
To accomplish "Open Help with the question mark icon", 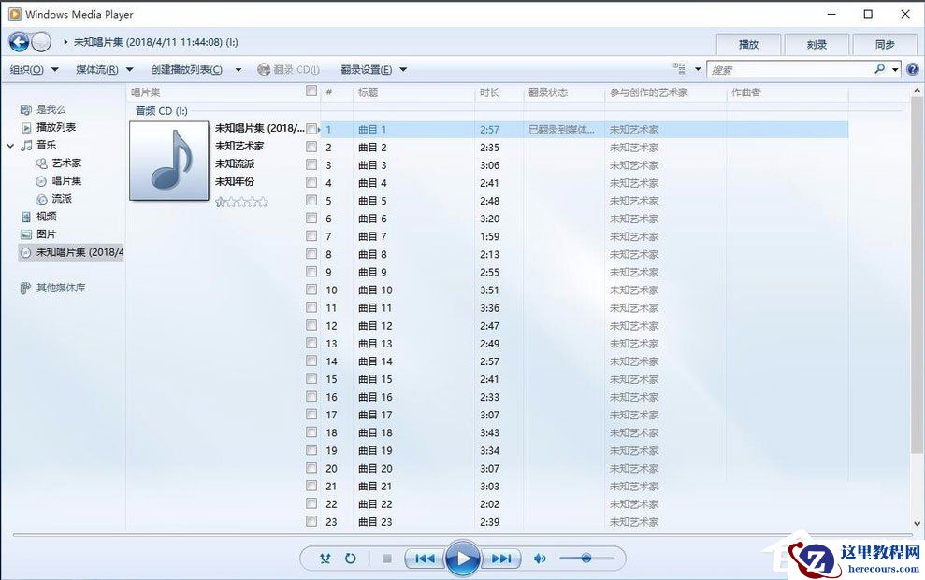I will (x=913, y=68).
